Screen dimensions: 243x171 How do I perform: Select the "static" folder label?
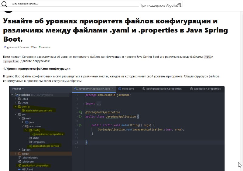(36, 138)
